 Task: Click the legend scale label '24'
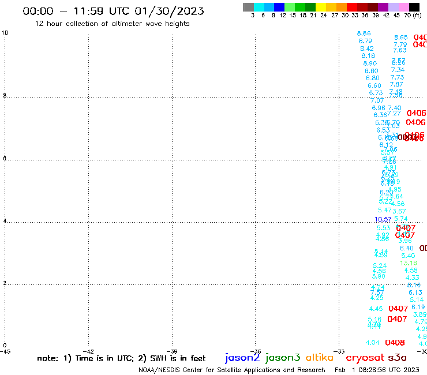[324, 16]
